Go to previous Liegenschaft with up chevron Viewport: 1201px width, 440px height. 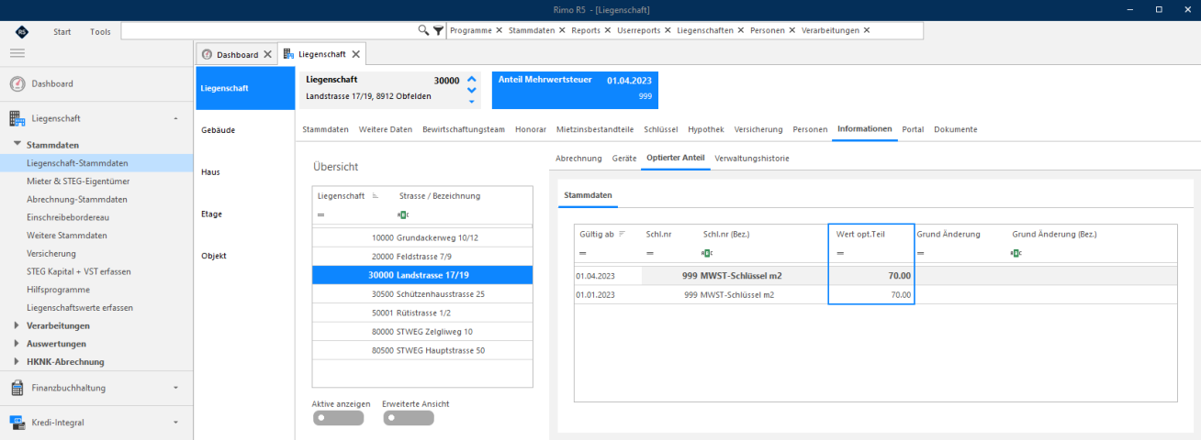(x=472, y=79)
